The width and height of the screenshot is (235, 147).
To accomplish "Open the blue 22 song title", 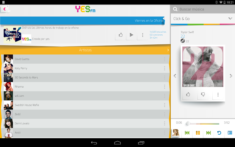I will [183, 36].
